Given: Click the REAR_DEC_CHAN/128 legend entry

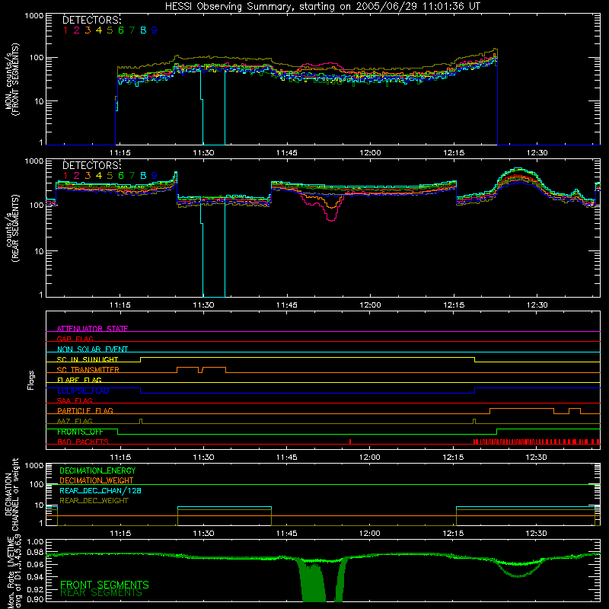Looking at the screenshot, I should (100, 490).
